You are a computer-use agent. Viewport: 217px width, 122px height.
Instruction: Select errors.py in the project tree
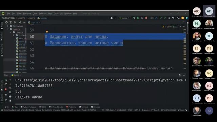click(x=21, y=60)
